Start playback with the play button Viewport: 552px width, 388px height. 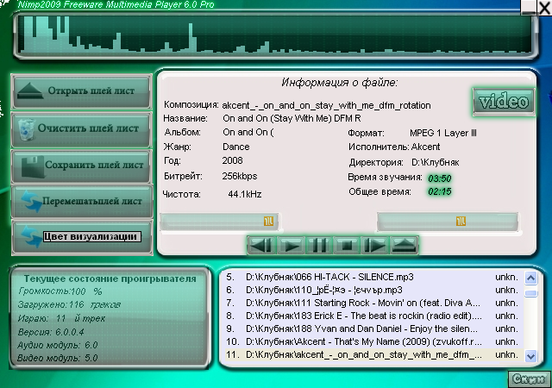[x=291, y=245]
